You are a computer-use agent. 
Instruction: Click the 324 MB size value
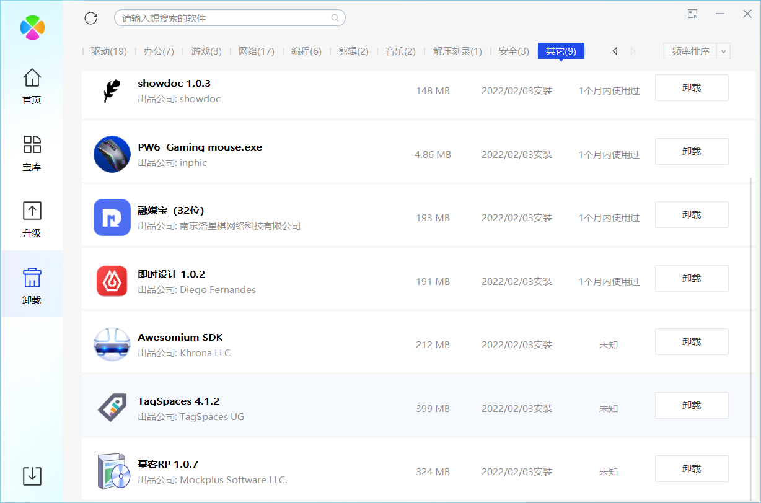coord(433,472)
